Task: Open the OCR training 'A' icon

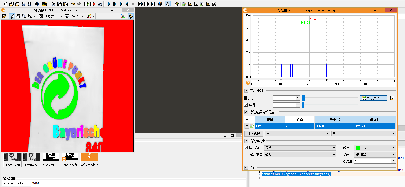Action: point(214,4)
